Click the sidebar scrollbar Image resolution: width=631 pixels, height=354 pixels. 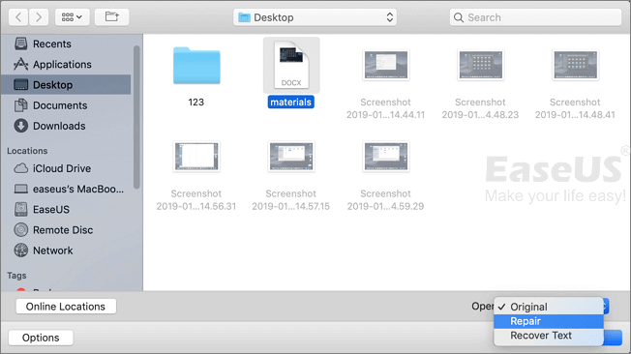coord(136,117)
